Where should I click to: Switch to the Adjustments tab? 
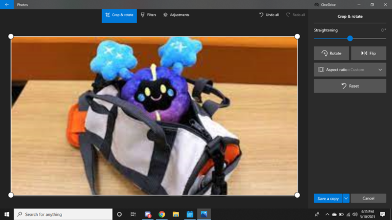[x=176, y=15]
